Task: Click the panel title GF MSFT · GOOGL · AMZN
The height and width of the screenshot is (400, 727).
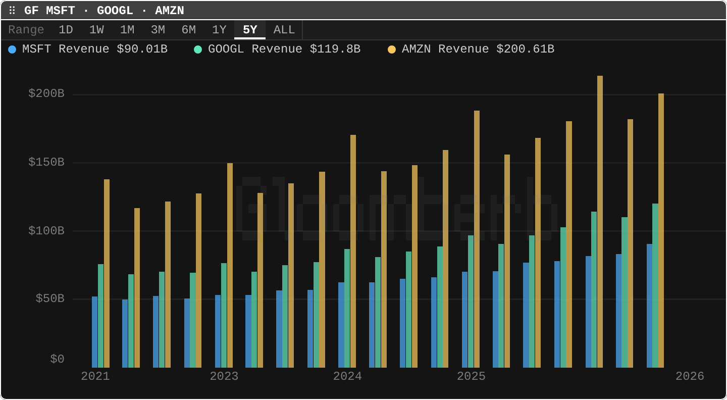Action: click(x=104, y=11)
